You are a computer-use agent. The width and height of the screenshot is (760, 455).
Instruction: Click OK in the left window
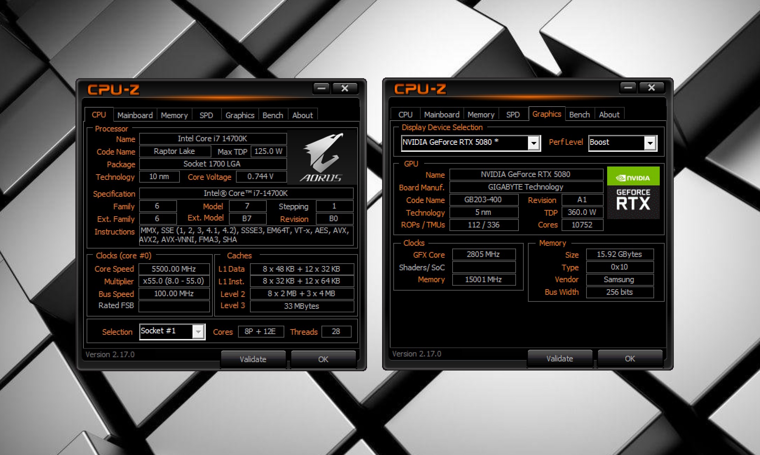323,359
